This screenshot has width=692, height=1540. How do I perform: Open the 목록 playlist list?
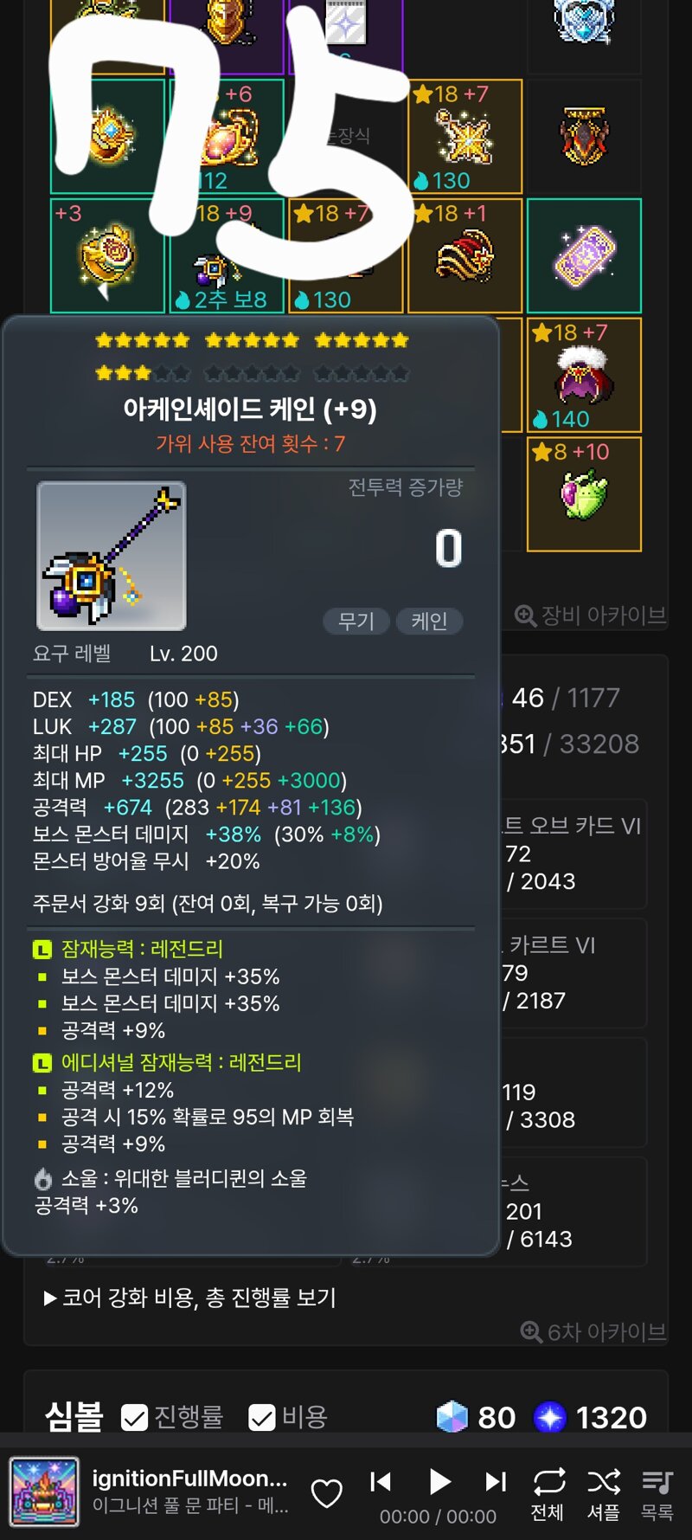pyautogui.click(x=657, y=1495)
